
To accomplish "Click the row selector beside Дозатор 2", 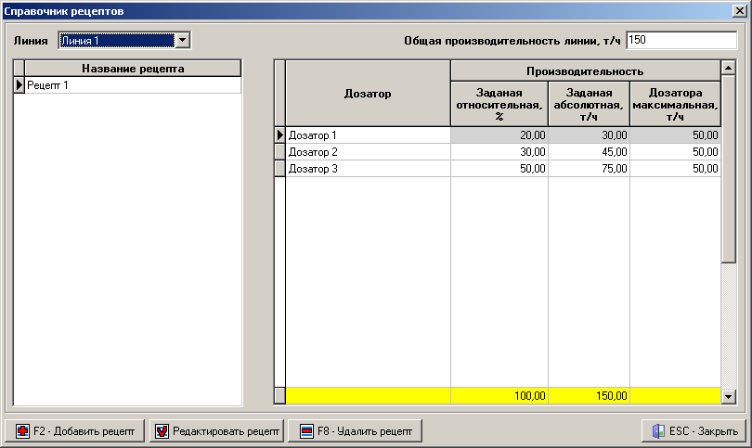I will tap(279, 152).
